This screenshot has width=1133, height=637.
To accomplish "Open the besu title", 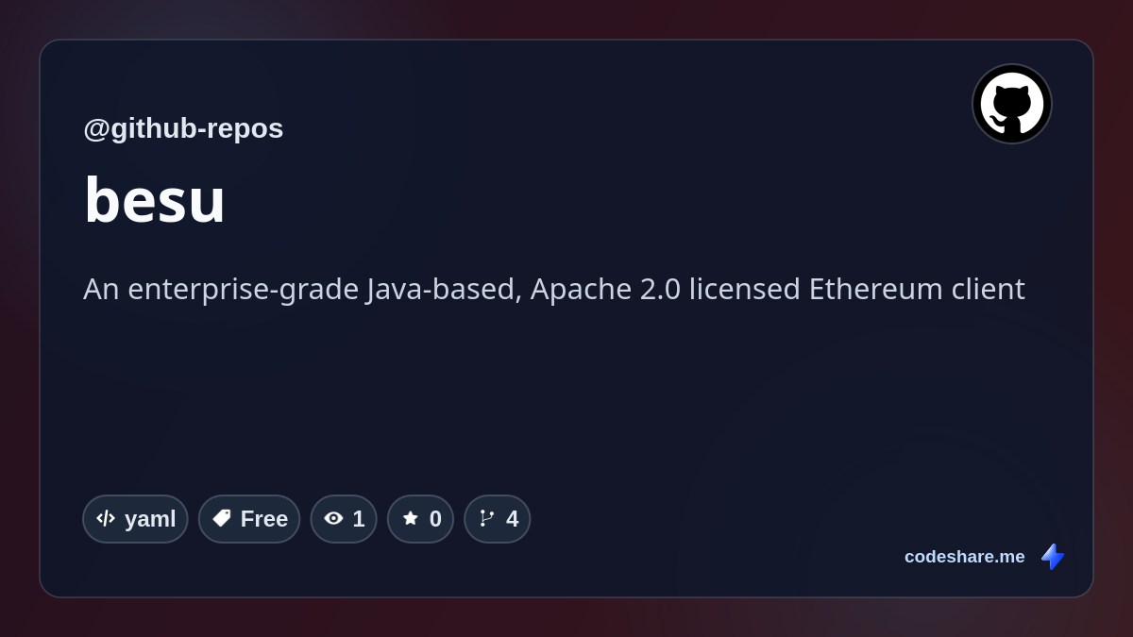I will (x=155, y=200).
